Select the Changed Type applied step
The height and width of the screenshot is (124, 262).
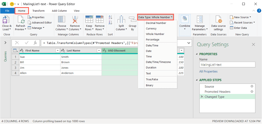click(227, 97)
